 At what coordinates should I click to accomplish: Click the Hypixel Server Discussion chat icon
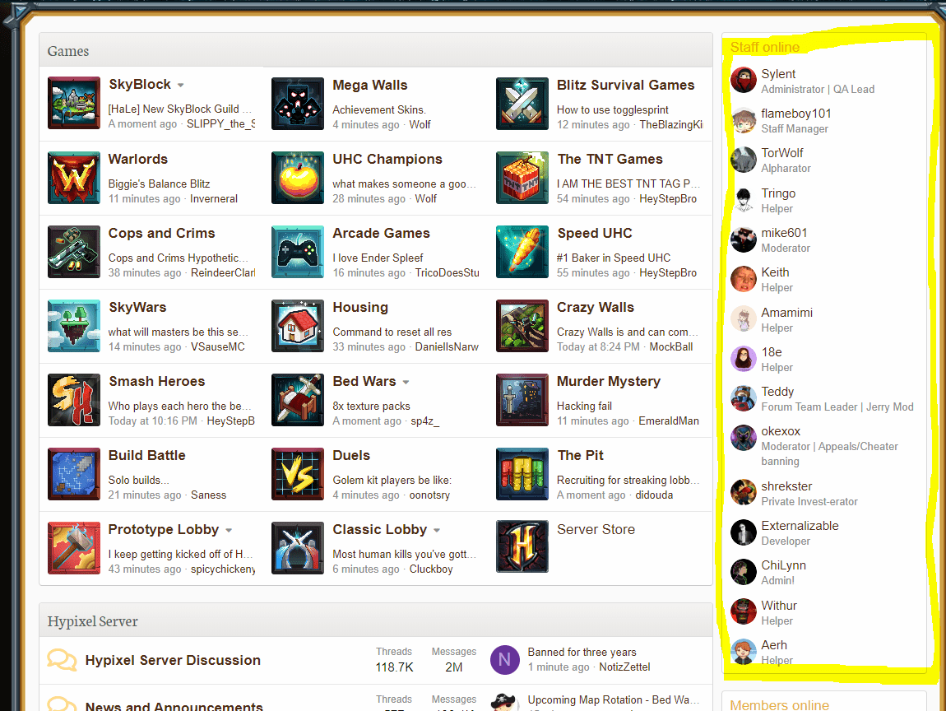[x=63, y=660]
